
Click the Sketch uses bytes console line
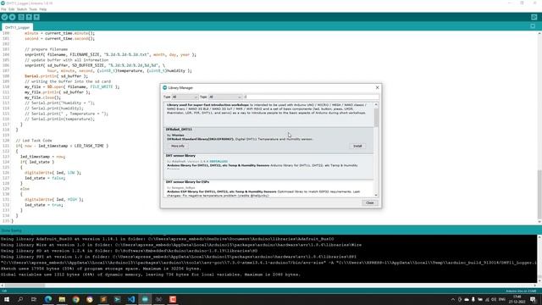tap(101, 269)
